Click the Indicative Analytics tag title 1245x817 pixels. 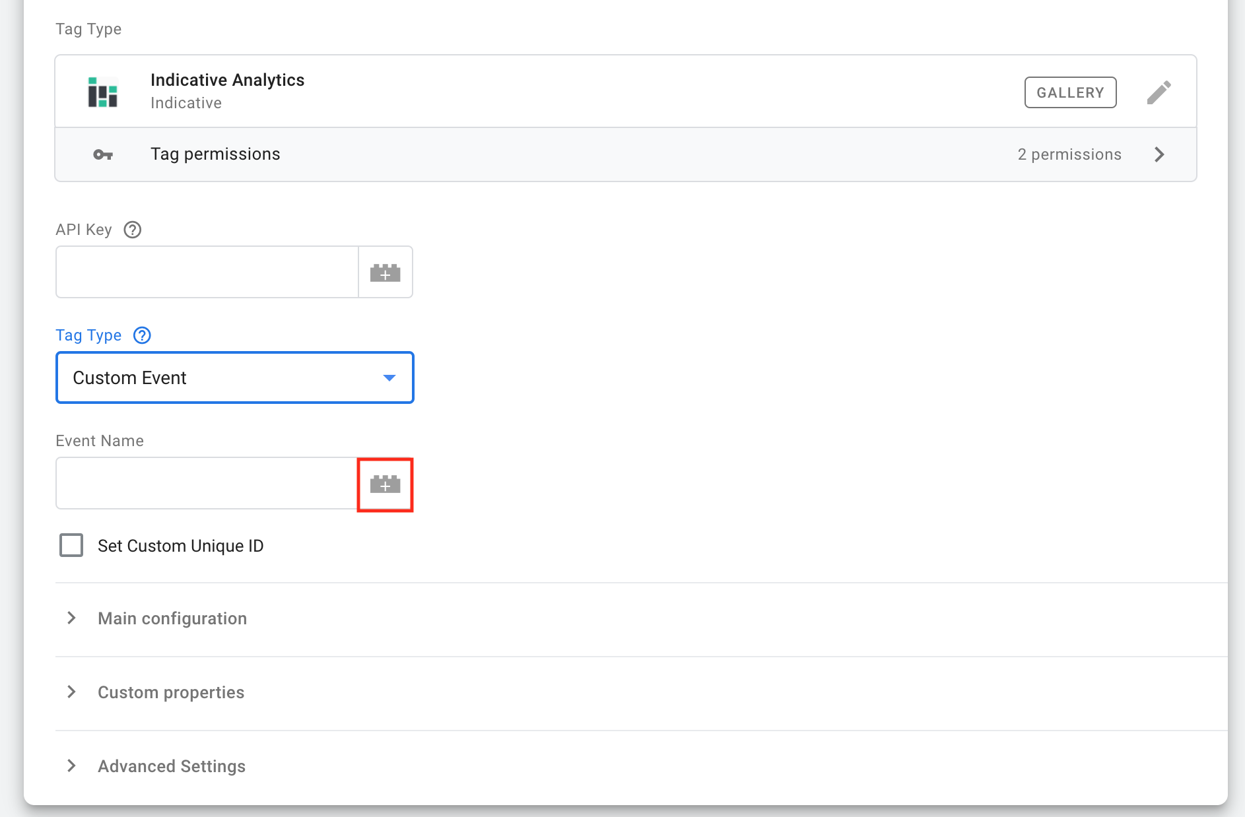pos(227,80)
